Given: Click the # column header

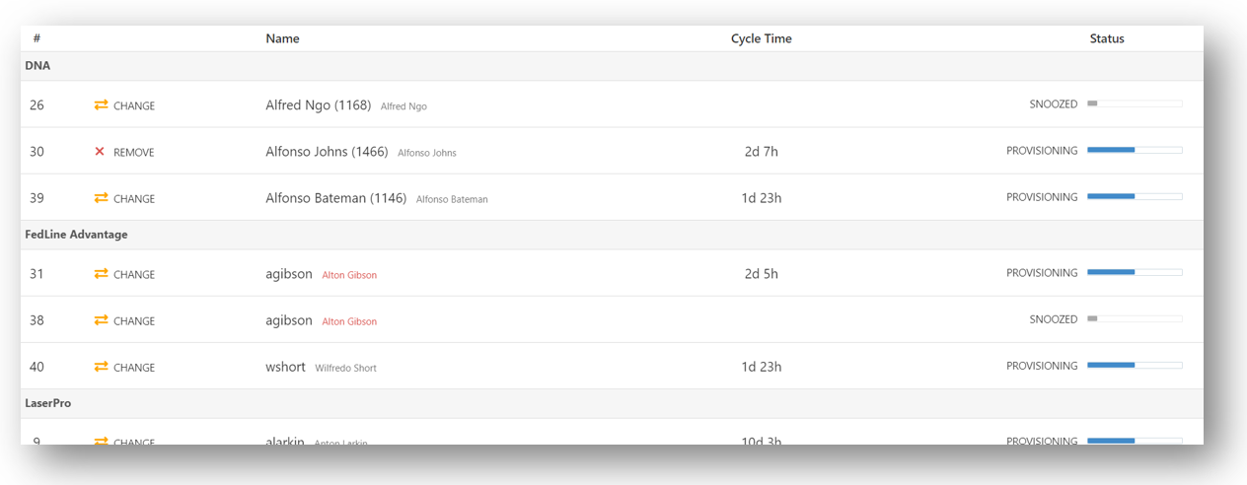Looking at the screenshot, I should point(37,38).
